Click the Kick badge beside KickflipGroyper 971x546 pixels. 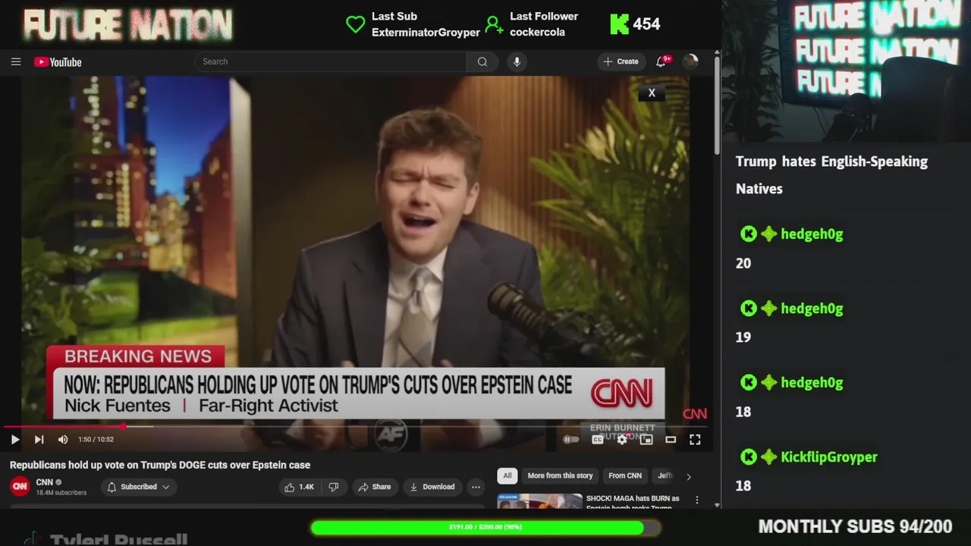[749, 457]
